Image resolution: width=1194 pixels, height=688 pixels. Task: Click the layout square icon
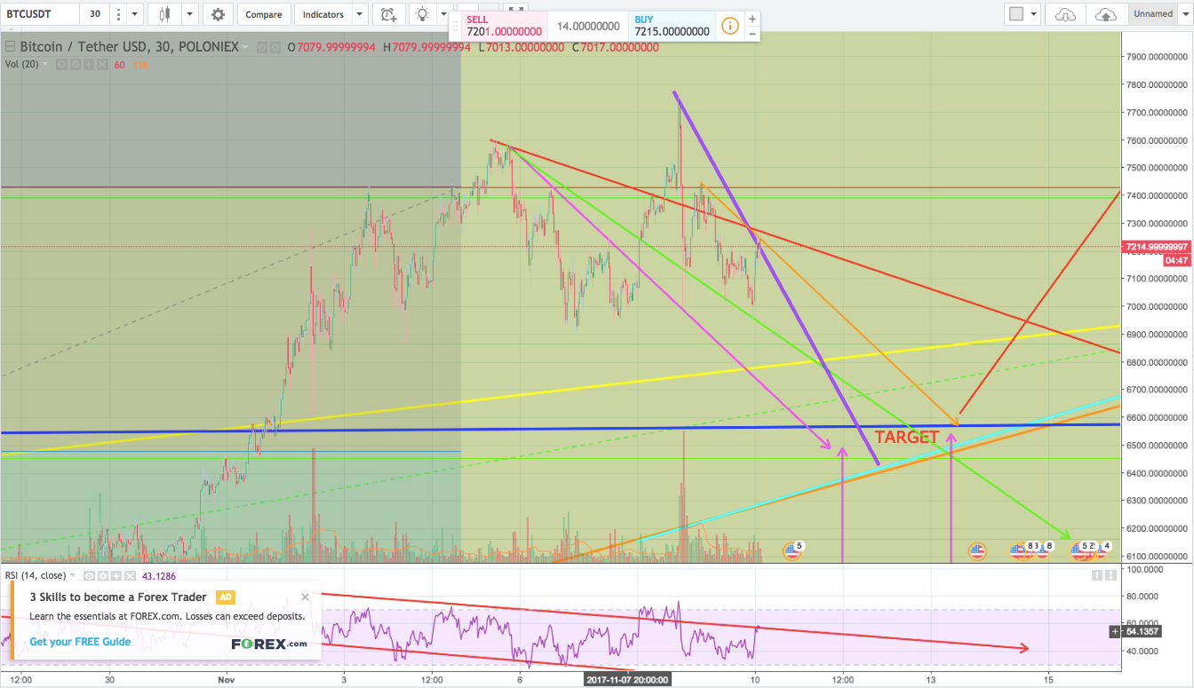[1017, 14]
